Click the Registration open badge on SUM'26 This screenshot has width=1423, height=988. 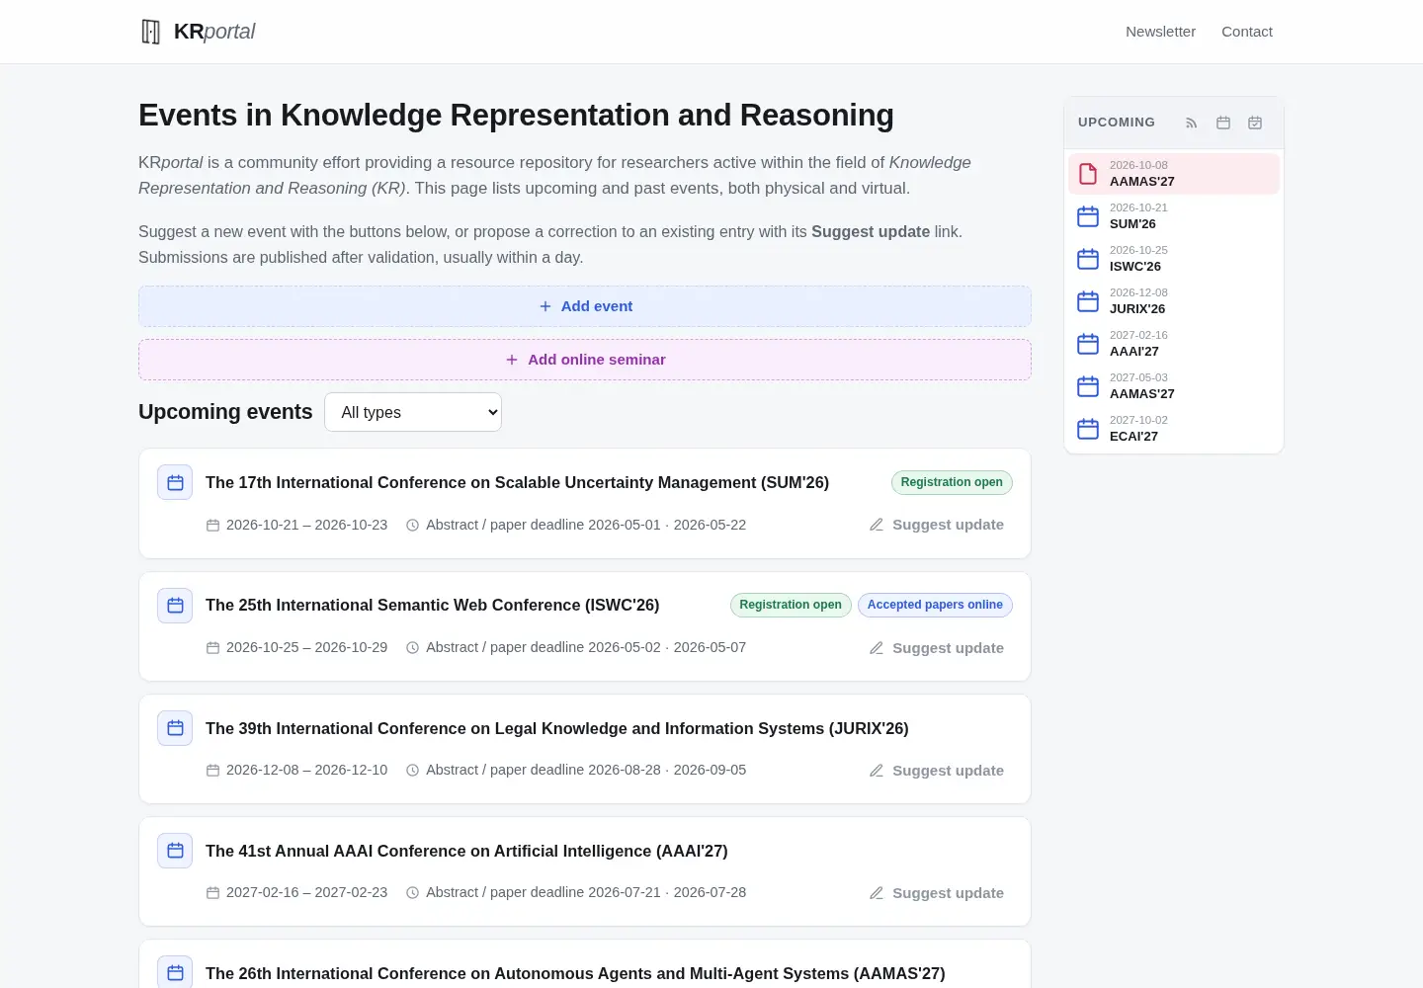952,482
